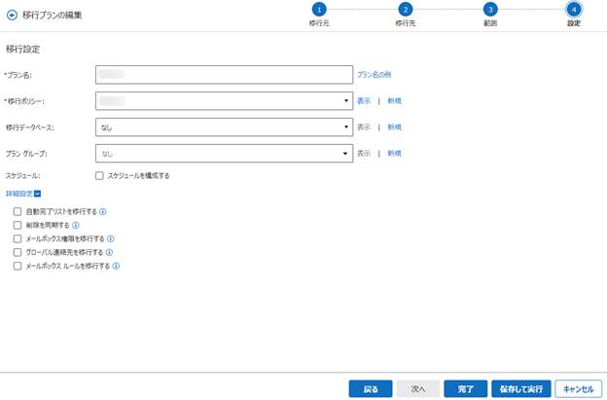Tick メールボックス ルールを移行する checkbox
This screenshot has height=400, width=607.
coord(18,266)
